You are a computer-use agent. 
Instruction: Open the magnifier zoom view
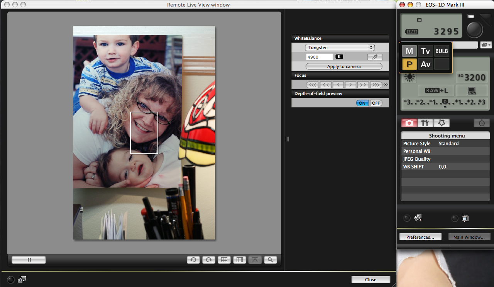point(270,260)
